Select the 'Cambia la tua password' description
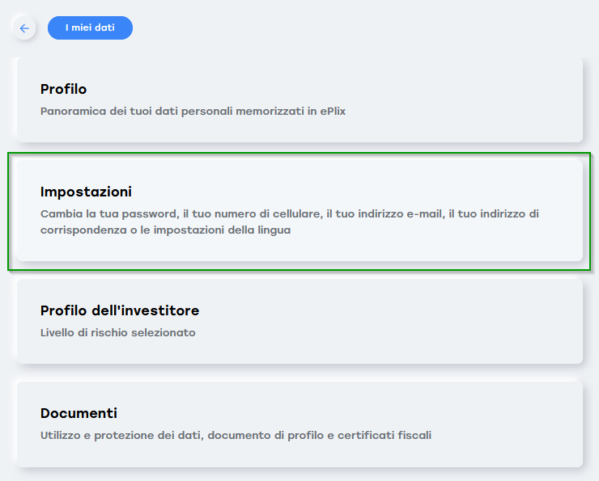This screenshot has width=599, height=481. click(290, 222)
